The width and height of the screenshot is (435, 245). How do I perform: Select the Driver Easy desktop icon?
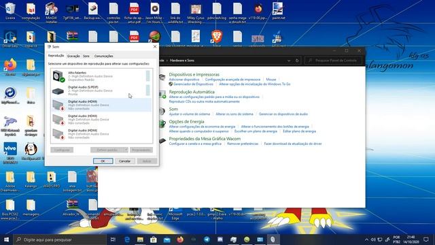10,39
